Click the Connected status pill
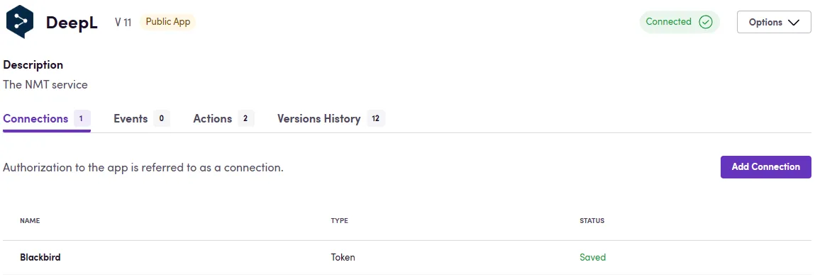Viewport: 815px width, 279px height. pyautogui.click(x=680, y=22)
